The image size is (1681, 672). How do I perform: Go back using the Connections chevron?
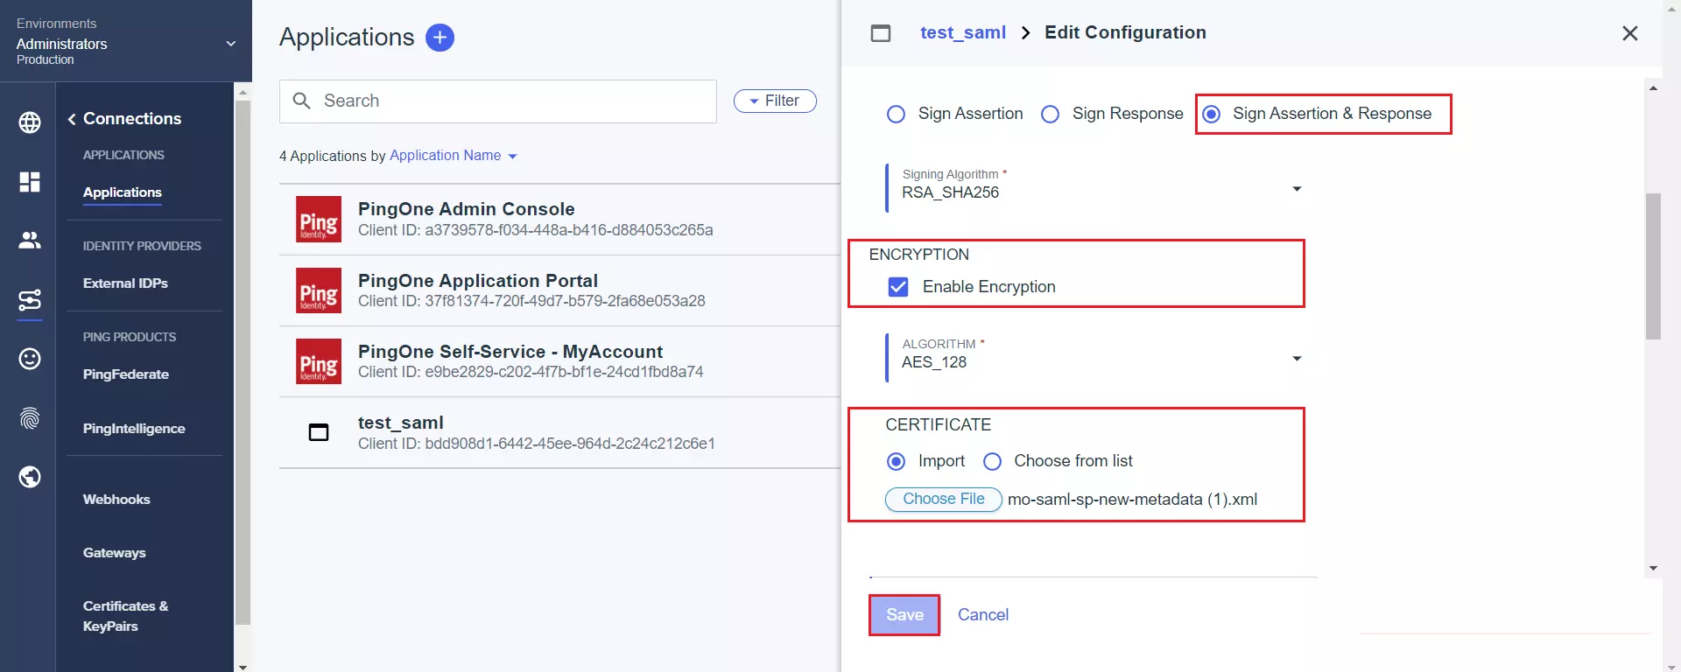(72, 119)
